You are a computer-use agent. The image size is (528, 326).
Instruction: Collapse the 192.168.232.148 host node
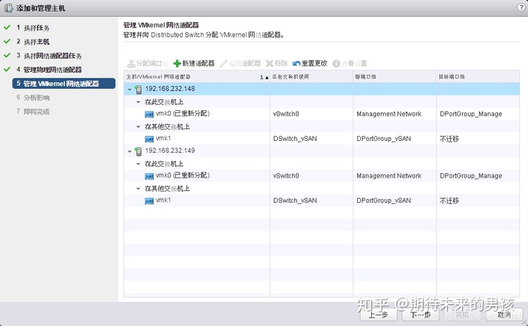pyautogui.click(x=130, y=90)
